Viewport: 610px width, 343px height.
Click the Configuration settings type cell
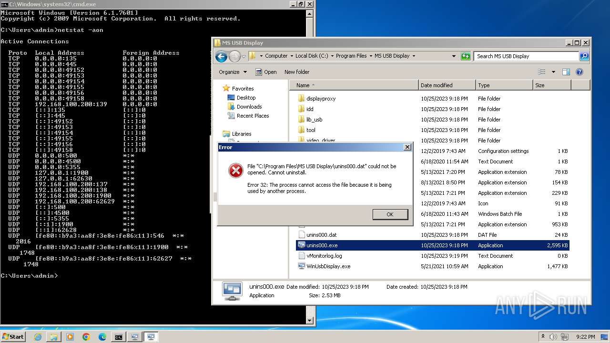503,151
